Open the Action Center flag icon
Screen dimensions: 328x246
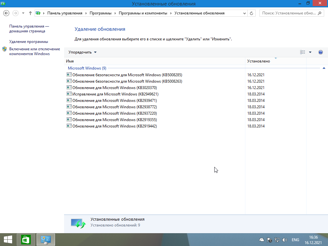269,240
